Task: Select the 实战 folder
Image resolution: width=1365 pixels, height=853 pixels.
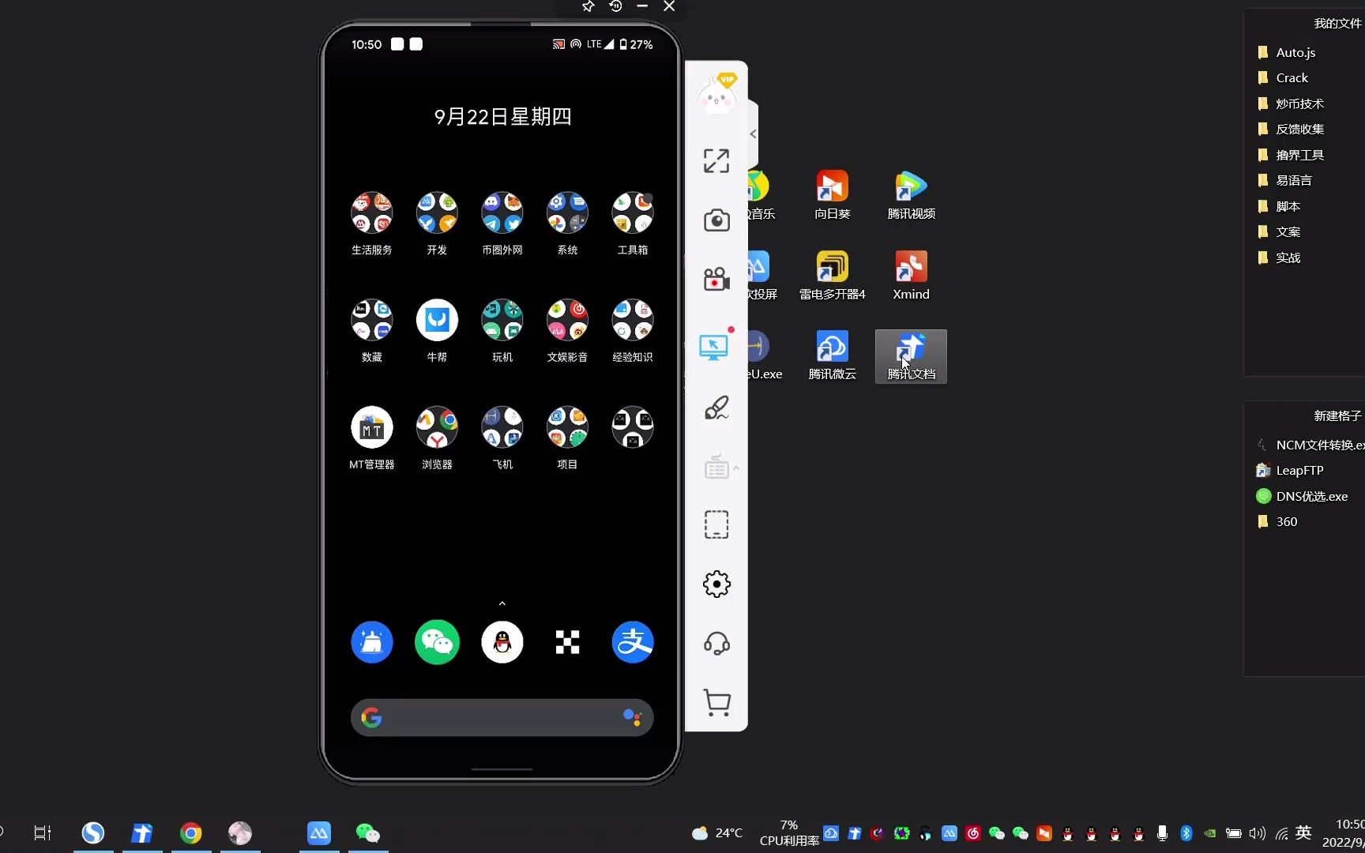Action: [x=1278, y=257]
